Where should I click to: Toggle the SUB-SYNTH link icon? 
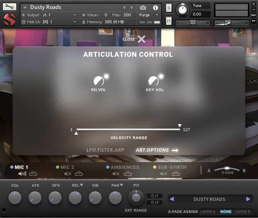click(x=176, y=174)
